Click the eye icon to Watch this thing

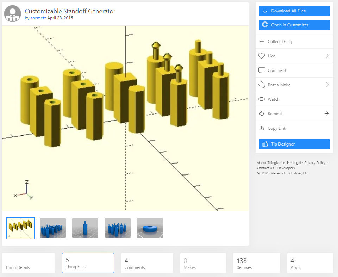tap(262, 99)
